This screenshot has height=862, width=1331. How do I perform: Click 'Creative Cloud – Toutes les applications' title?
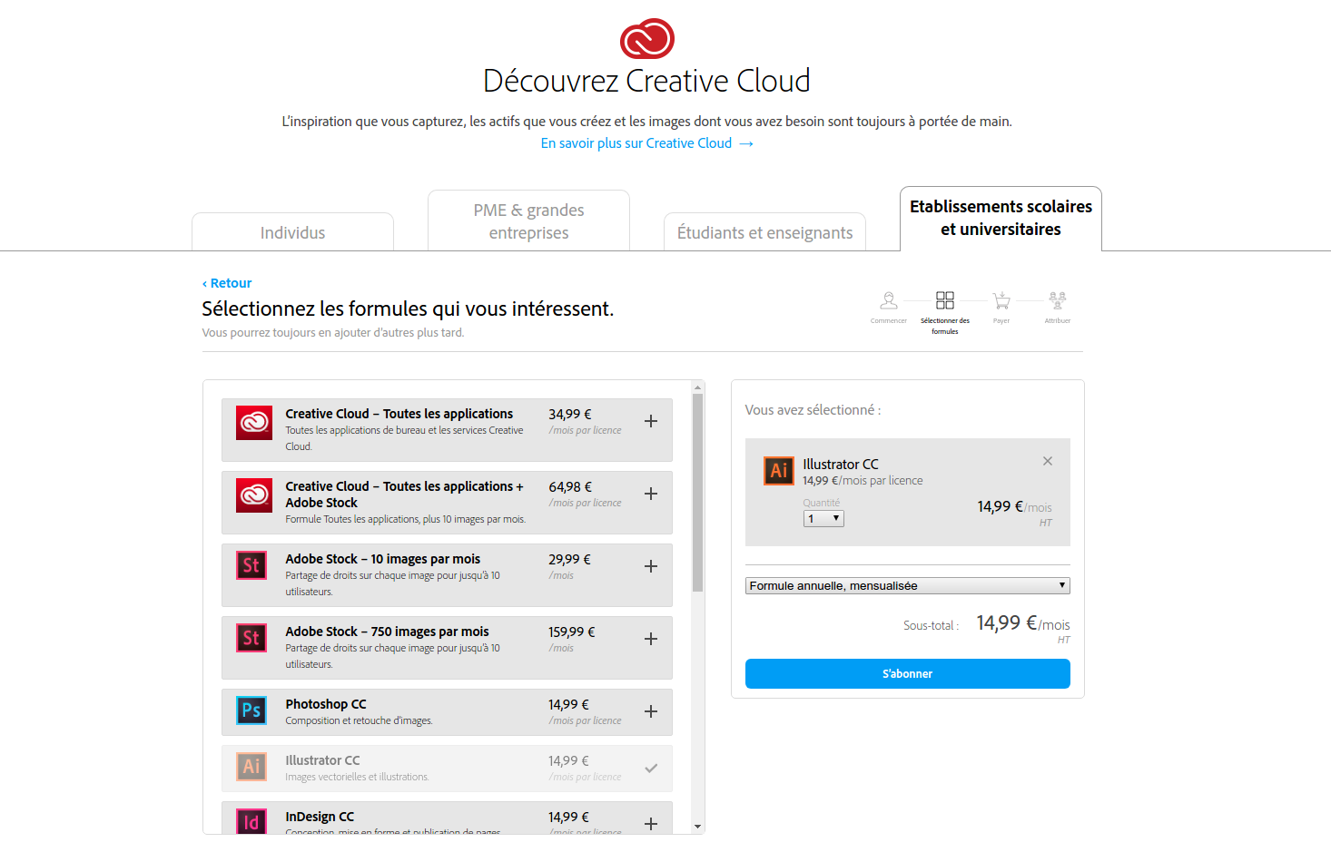tap(399, 414)
